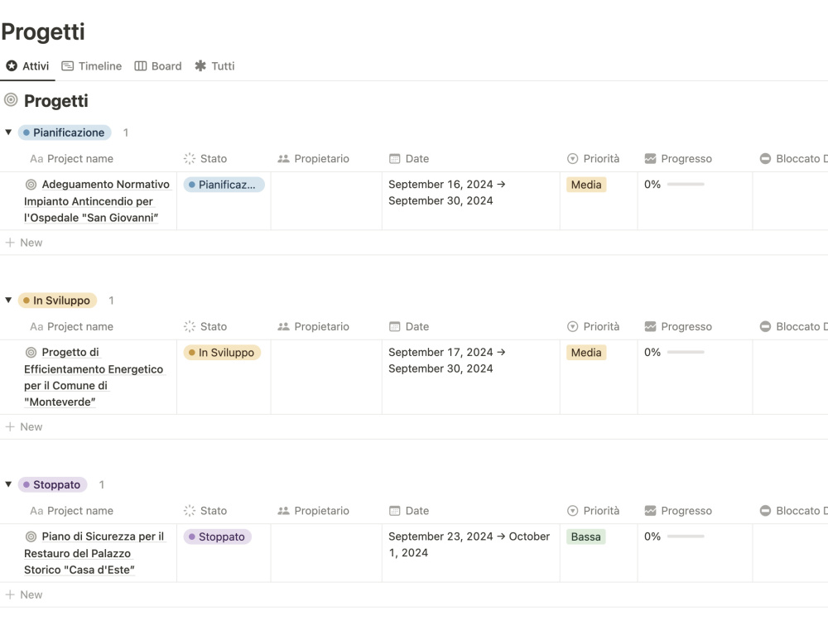Add New row under Pianificazione group
828x621 pixels.
point(24,243)
